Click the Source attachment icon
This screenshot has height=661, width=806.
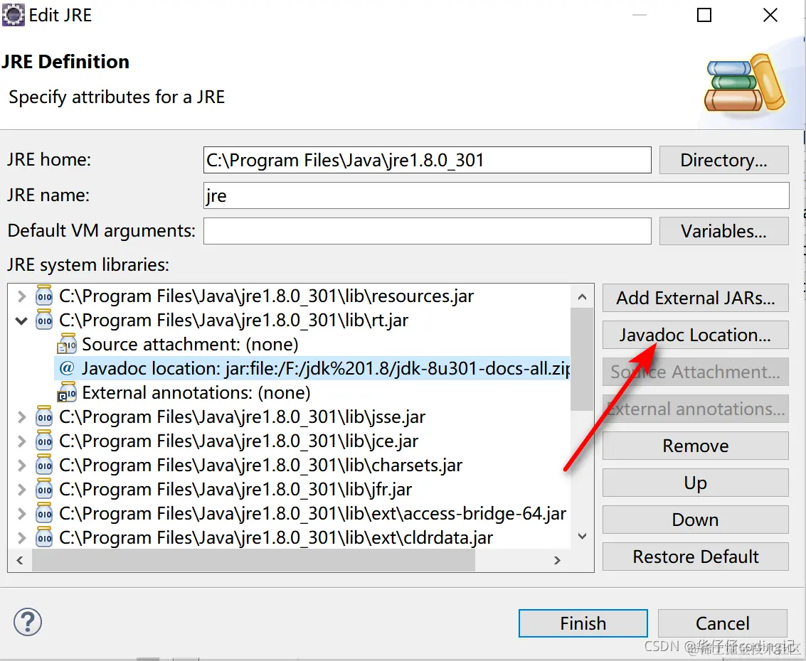coord(67,344)
